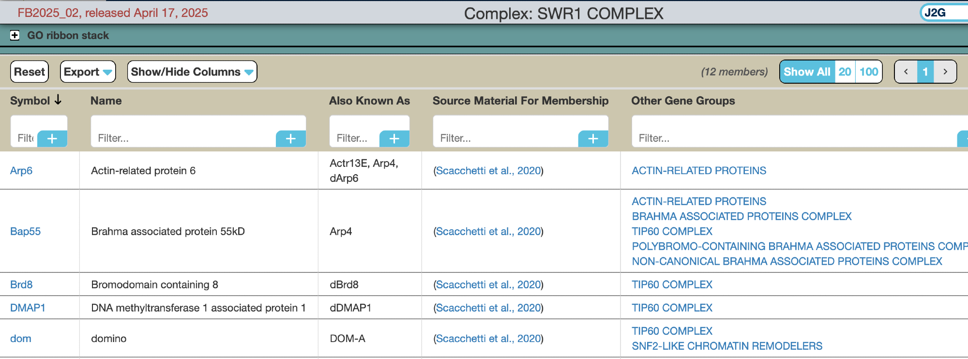968x359 pixels.
Task: Click the plus icon in Symbol filter
Action: [52, 139]
